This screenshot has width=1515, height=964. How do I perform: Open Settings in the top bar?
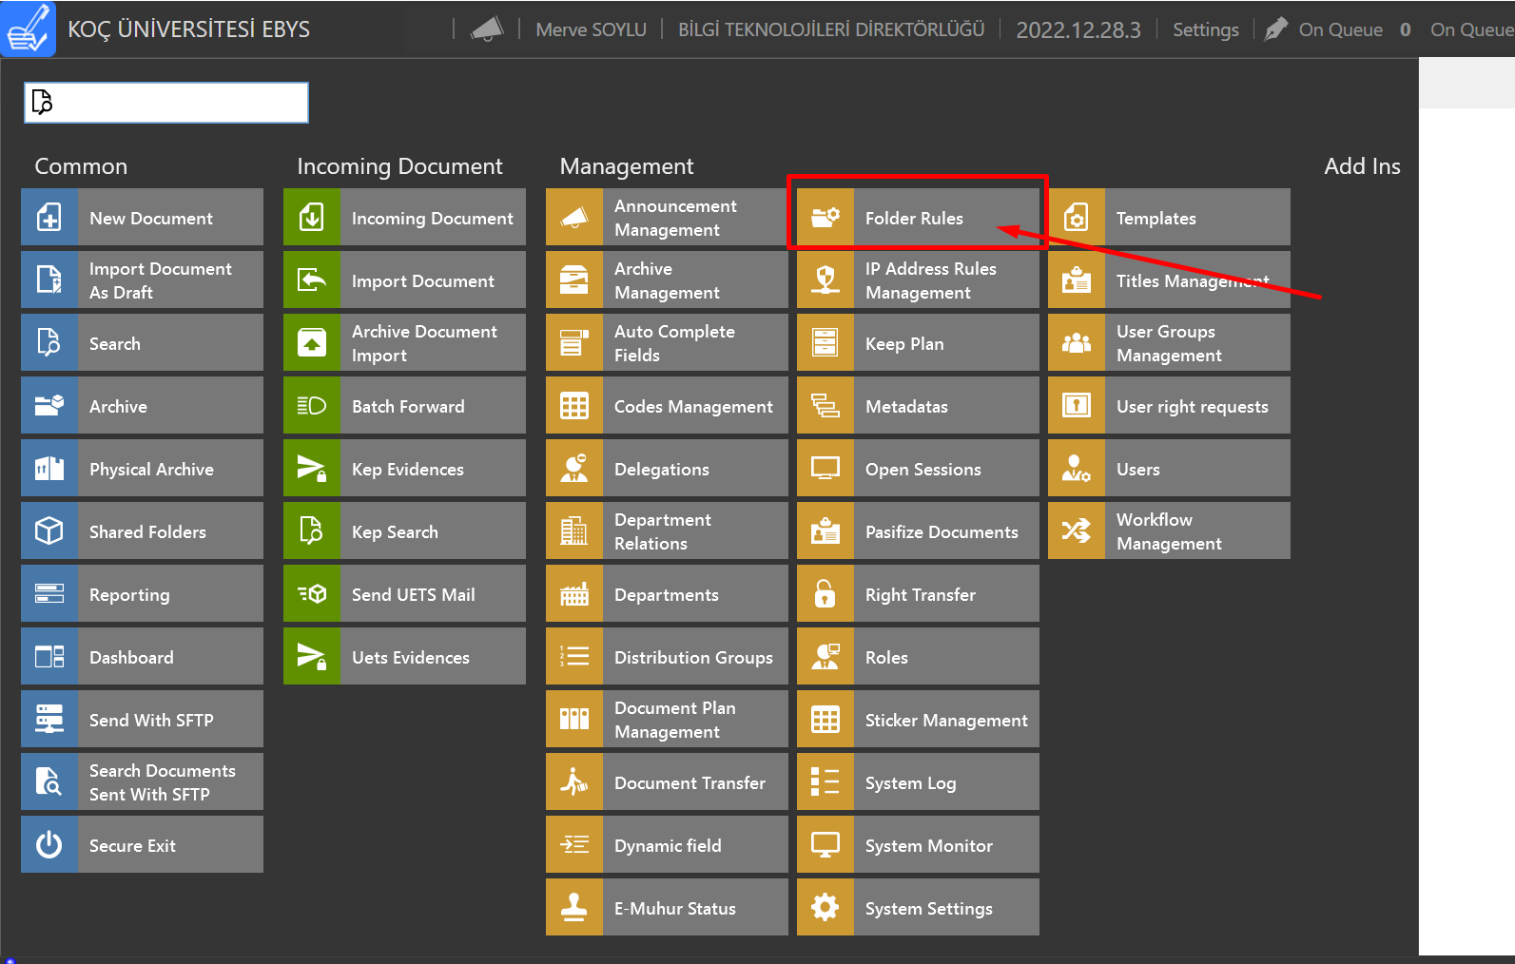point(1205,29)
